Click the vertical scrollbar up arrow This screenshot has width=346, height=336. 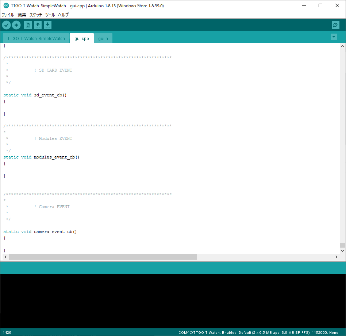tap(342, 46)
